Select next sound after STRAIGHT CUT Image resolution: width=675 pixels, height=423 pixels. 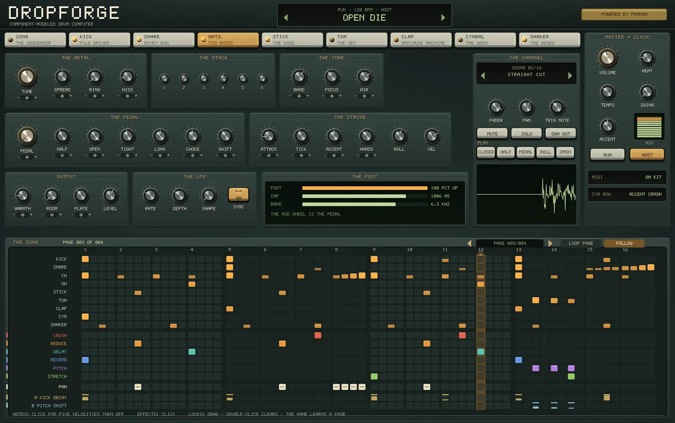pos(570,76)
